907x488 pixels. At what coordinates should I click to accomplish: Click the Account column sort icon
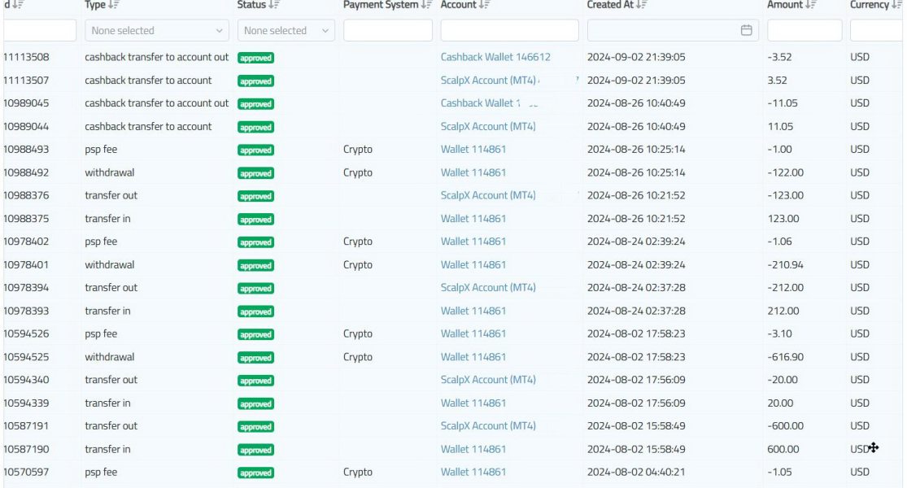pyautogui.click(x=484, y=6)
